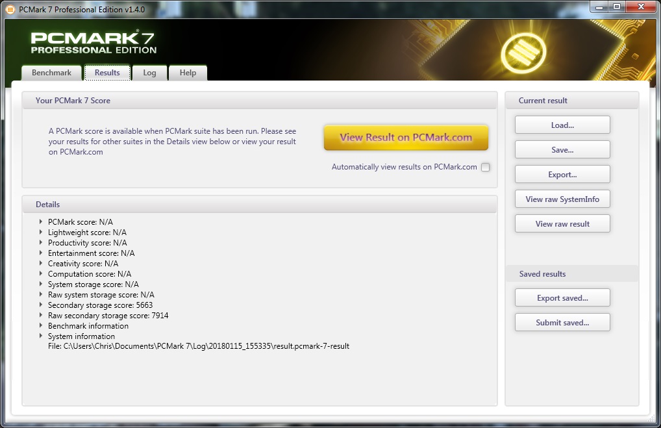The image size is (661, 428).
Task: Expand the PCMark score details
Action: click(x=41, y=221)
